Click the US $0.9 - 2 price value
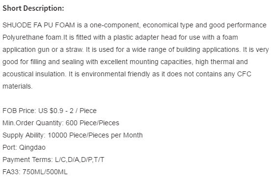 click(x=56, y=111)
